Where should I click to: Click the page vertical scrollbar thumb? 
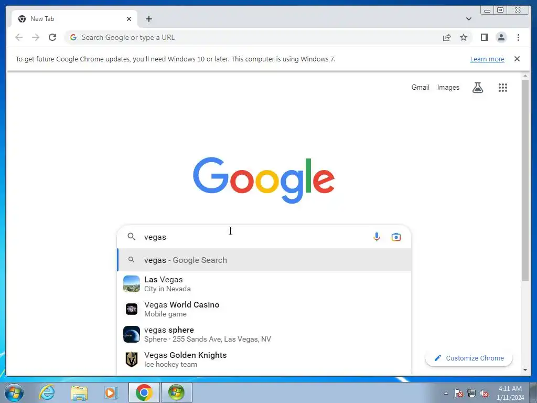pos(525,181)
